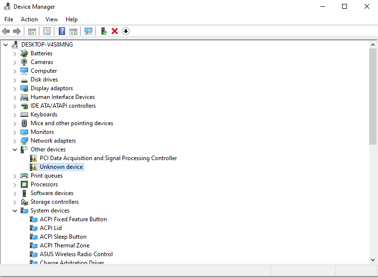Collapse the System devices node
378x278 pixels.
[x=15, y=211]
